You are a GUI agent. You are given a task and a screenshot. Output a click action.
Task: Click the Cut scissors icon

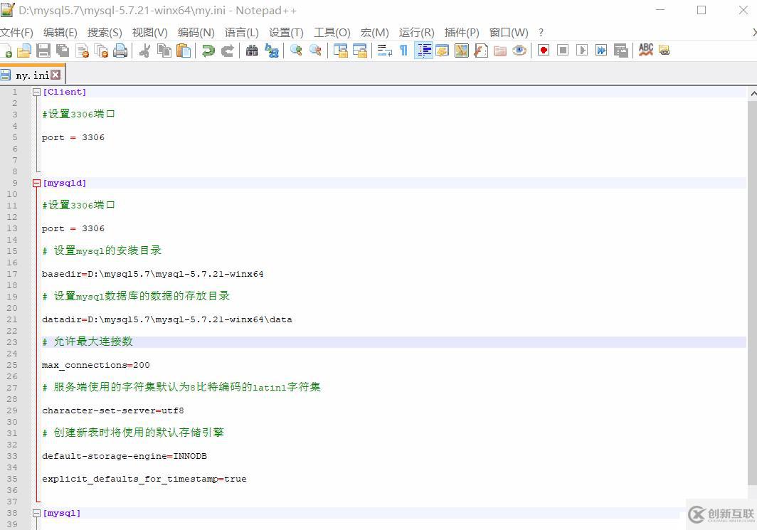pos(144,51)
